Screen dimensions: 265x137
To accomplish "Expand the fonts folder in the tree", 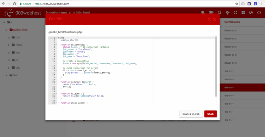I will [x=9, y=45].
